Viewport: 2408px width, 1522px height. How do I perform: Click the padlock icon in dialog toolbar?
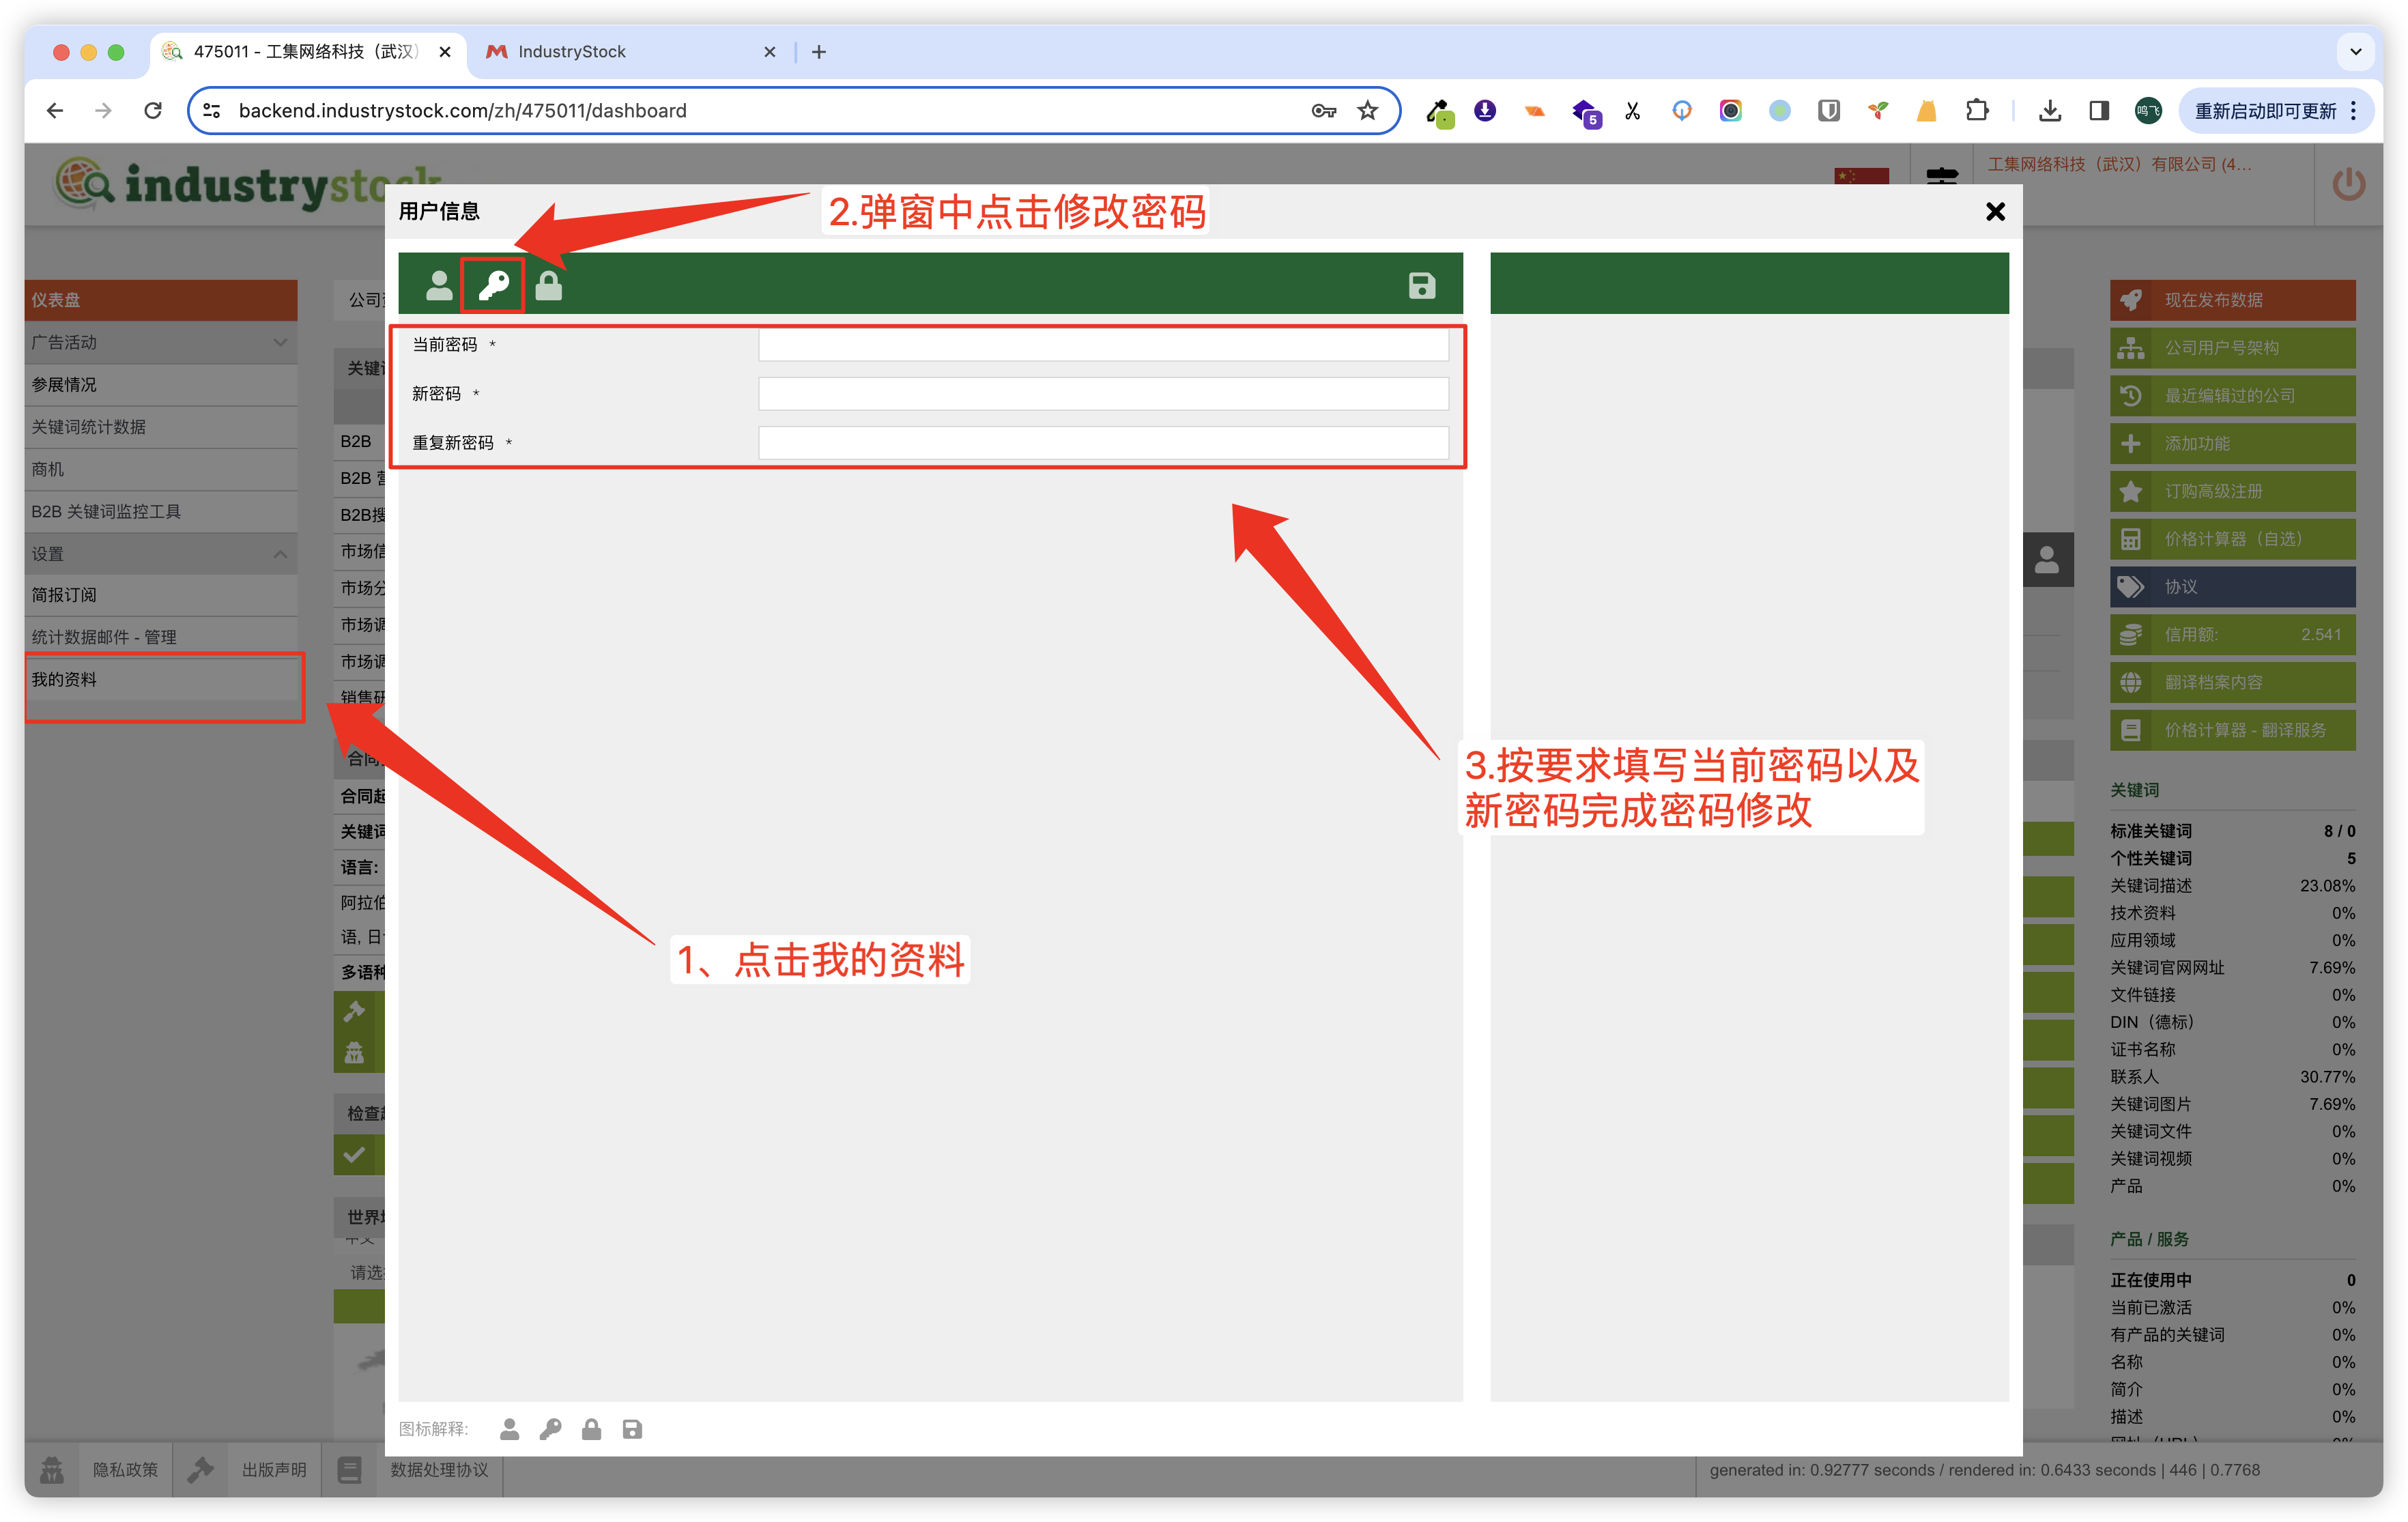548,287
